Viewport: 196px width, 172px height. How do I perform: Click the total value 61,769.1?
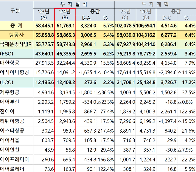(x=66, y=26)
